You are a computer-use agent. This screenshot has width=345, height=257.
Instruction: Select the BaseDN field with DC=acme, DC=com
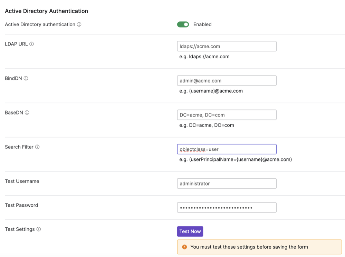point(227,115)
